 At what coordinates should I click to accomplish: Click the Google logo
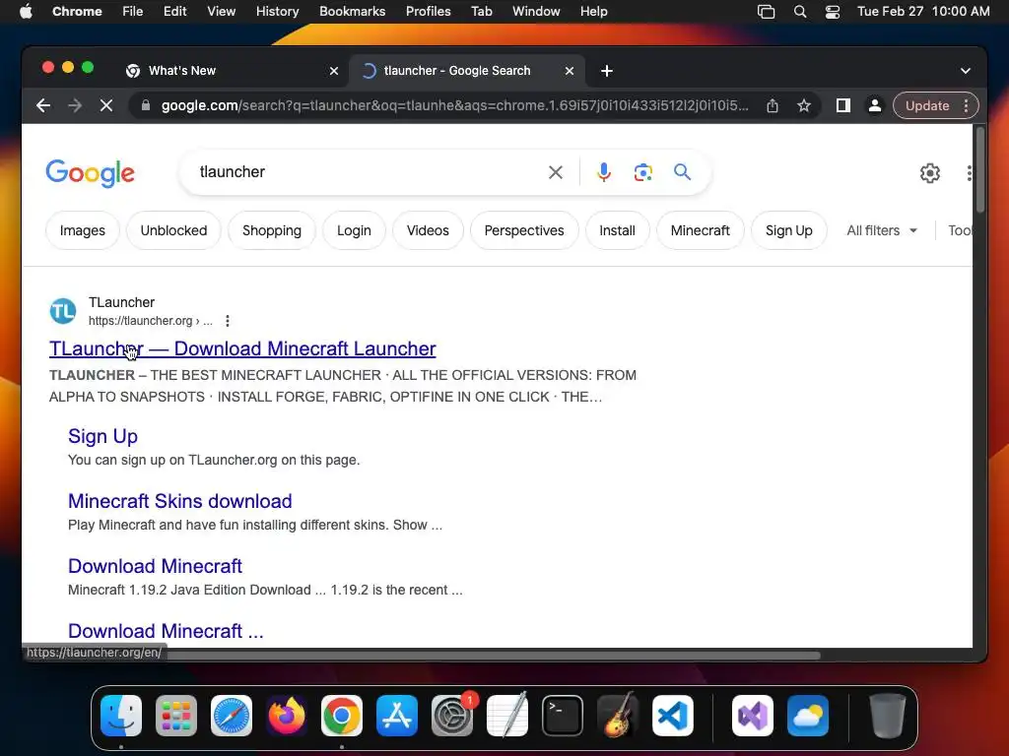pos(90,172)
